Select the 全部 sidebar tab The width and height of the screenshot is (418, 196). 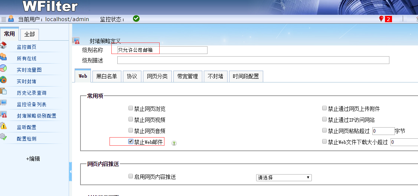30,34
